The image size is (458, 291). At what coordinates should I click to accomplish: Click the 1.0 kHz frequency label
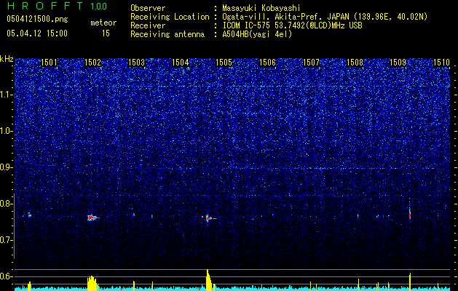pos(7,131)
